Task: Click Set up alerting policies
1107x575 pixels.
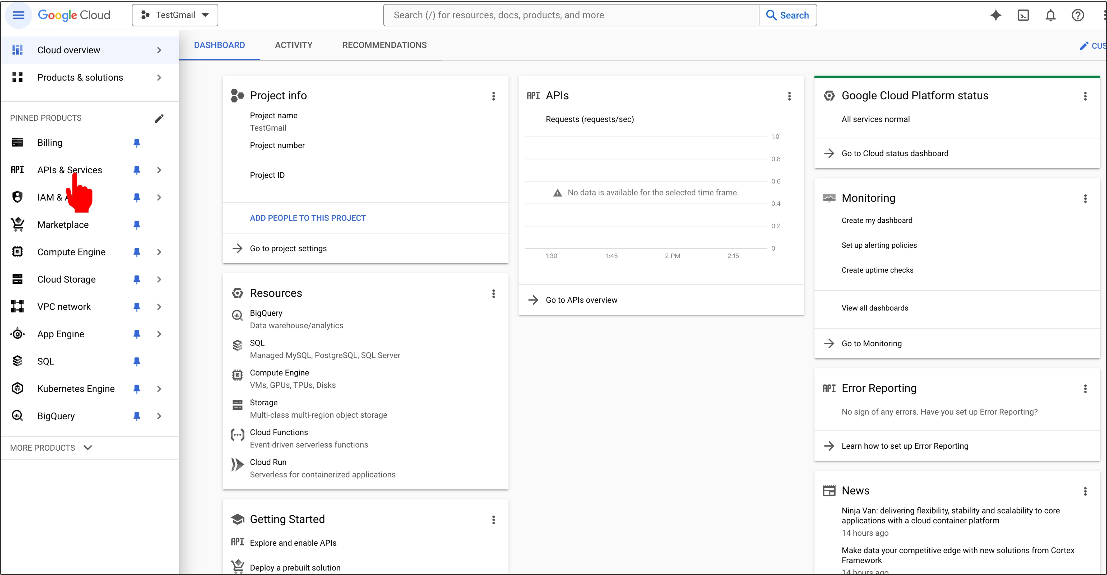Action: coord(879,245)
